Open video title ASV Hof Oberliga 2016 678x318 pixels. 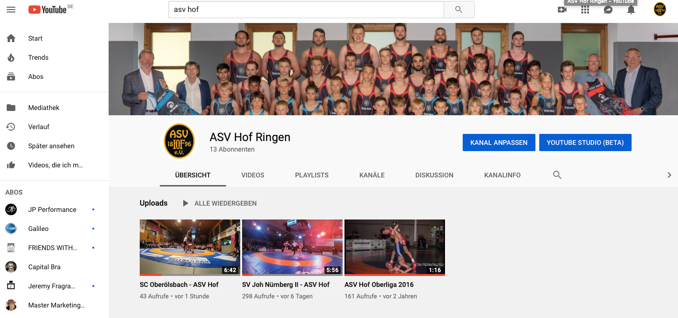379,285
